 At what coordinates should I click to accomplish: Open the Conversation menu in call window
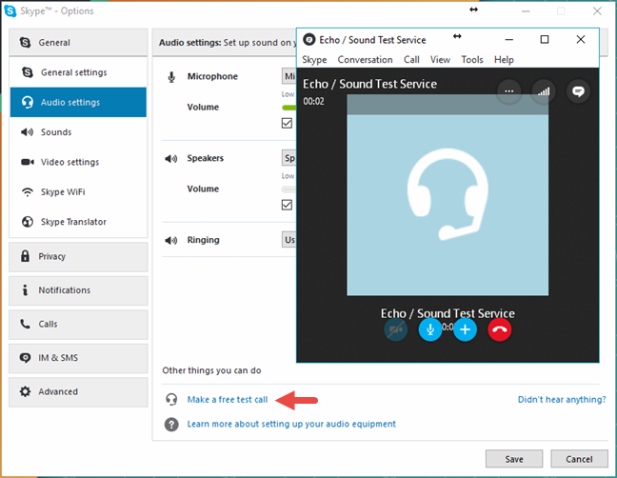tap(366, 60)
